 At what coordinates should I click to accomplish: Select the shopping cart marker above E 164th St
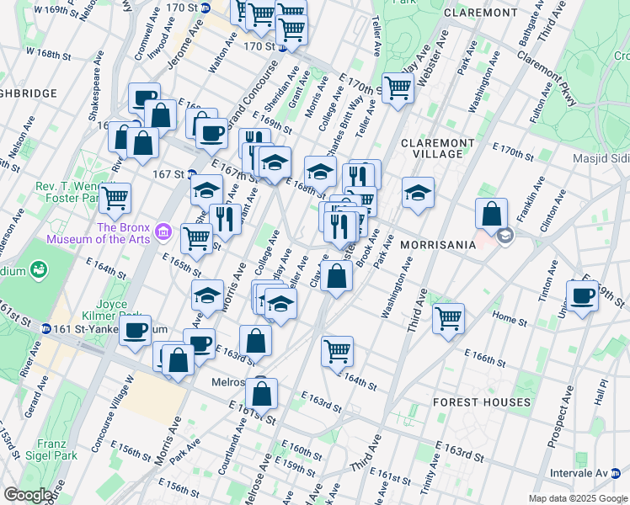[338, 351]
